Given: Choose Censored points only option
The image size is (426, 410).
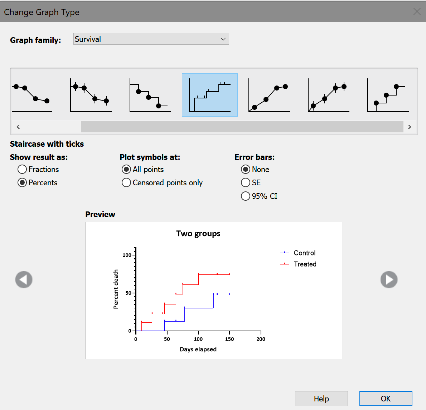Looking at the screenshot, I should point(126,183).
